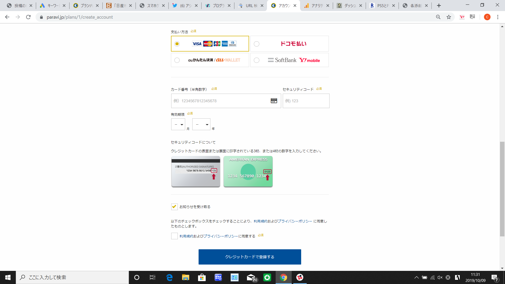Viewport: 505px width, 284px height.
Task: Open the clock showing 11:31
Action: pos(476,277)
